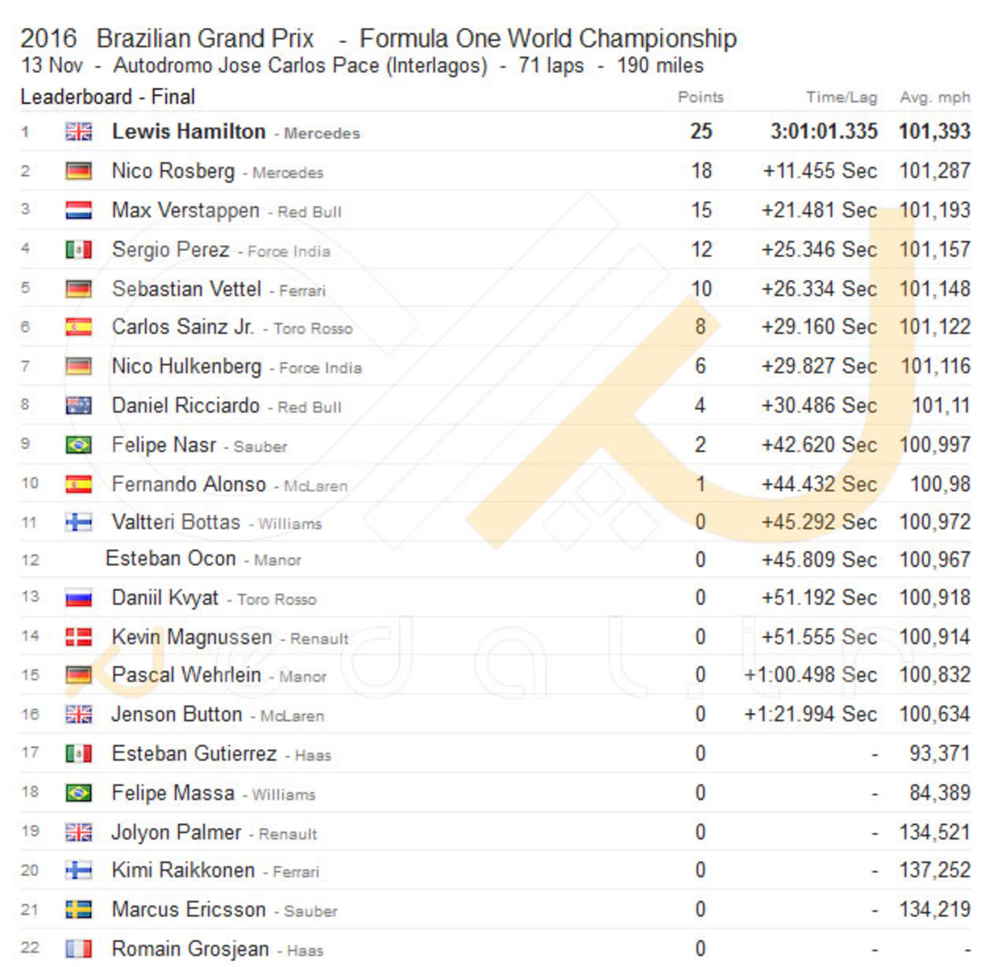Click the Brazilian flag beside Felipe Nasr
Viewport: 993px width, 967px height.
(x=79, y=445)
